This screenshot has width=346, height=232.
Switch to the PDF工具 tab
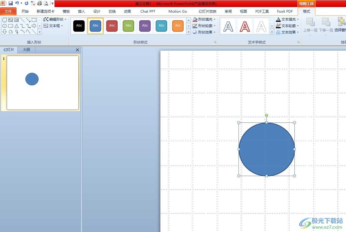pyautogui.click(x=262, y=11)
